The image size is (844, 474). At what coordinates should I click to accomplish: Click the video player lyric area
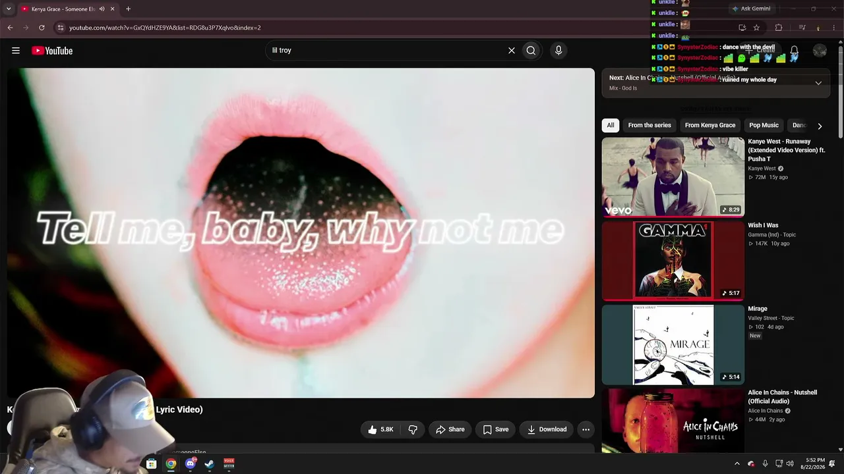pyautogui.click(x=301, y=233)
